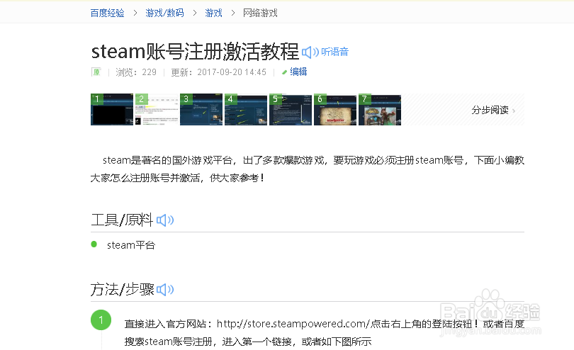Click the store.steampowered.com URL in step 1

point(293,324)
